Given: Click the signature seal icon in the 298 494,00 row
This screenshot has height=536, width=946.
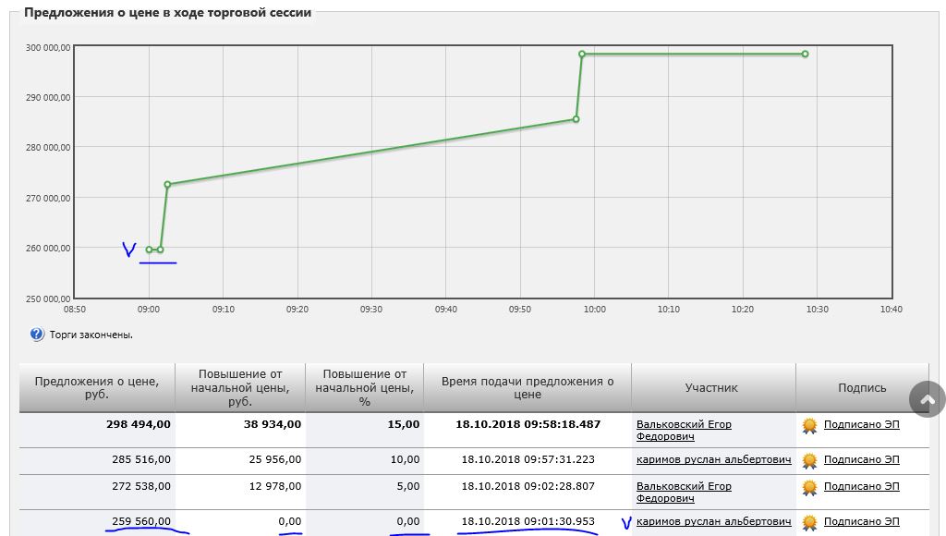Looking at the screenshot, I should [809, 425].
